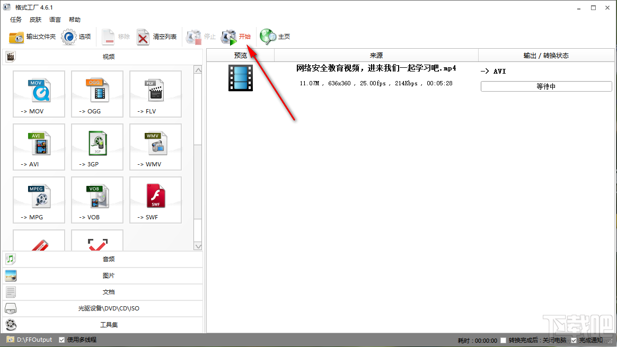The image size is (617, 347).
Task: Minimize the 格式工厂 window
Action: [x=579, y=8]
